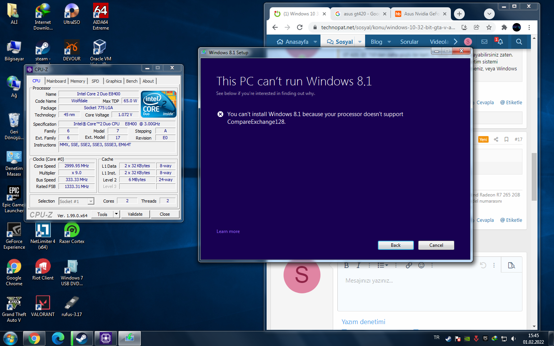Open the Sorular forum navigation link
Image resolution: width=554 pixels, height=346 pixels.
[409, 42]
